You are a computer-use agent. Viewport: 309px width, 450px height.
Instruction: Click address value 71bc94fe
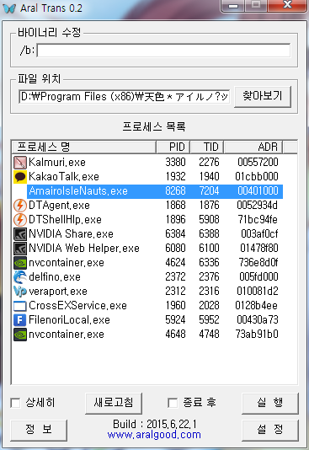click(x=258, y=220)
